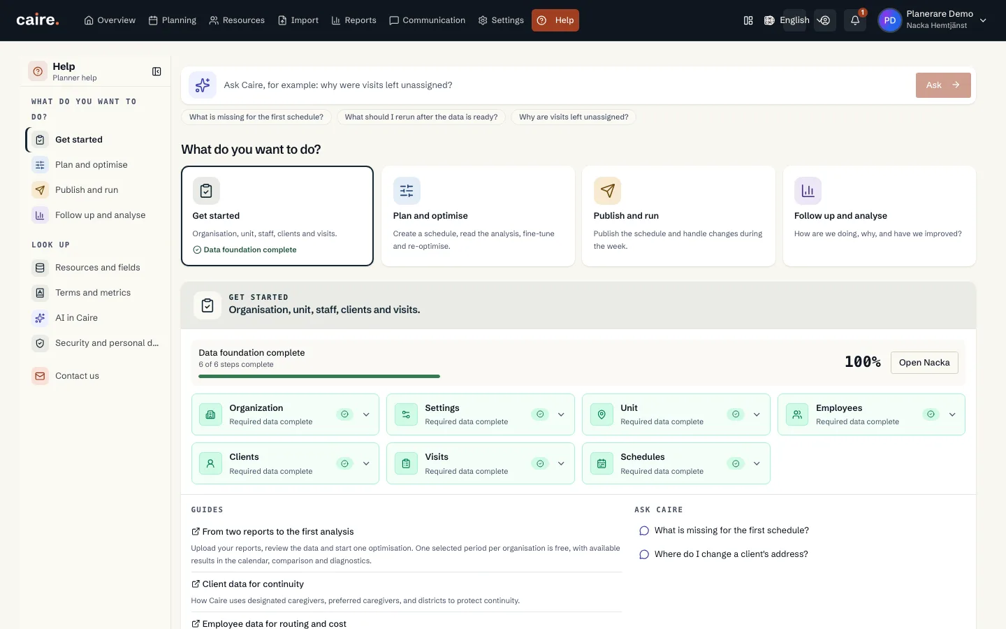Expand the Clients step chevron
Image resolution: width=1006 pixels, height=629 pixels.
366,463
